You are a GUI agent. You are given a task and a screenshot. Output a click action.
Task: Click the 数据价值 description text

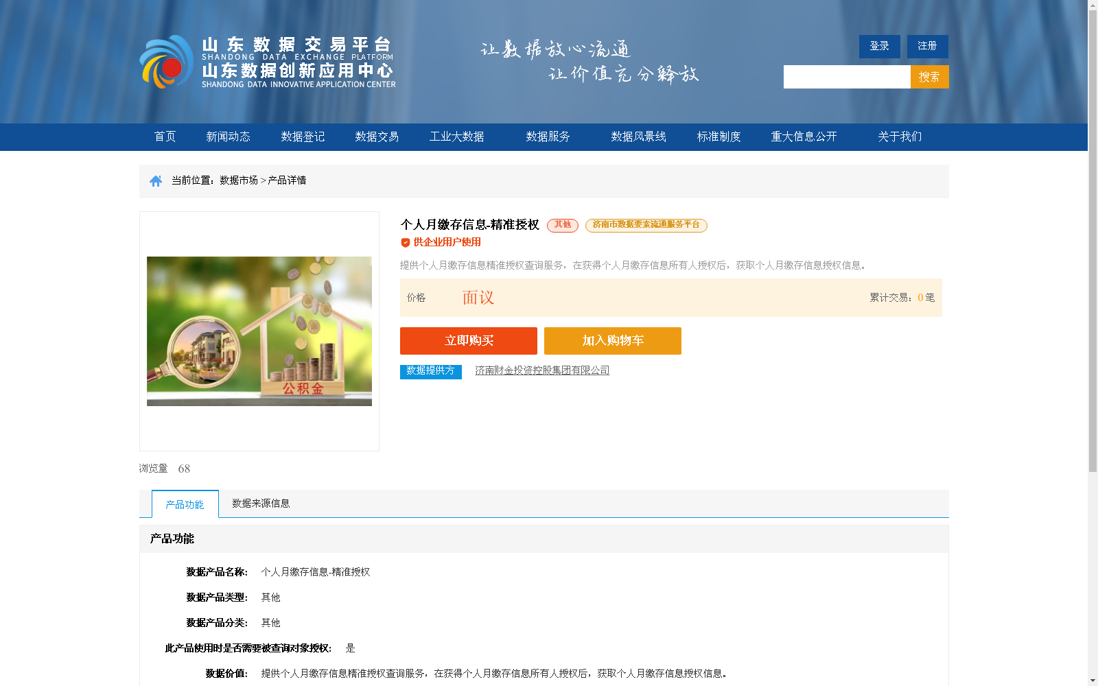point(494,674)
